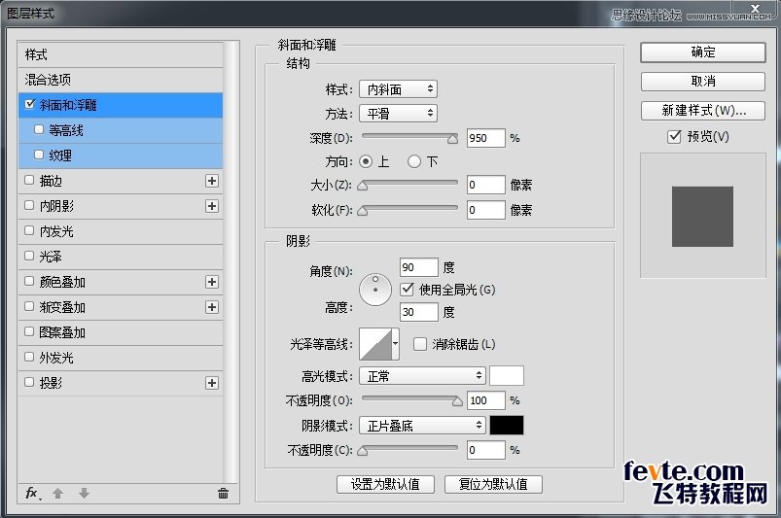Enable 内发光 checkbox
This screenshot has width=781, height=518.
pos(29,230)
